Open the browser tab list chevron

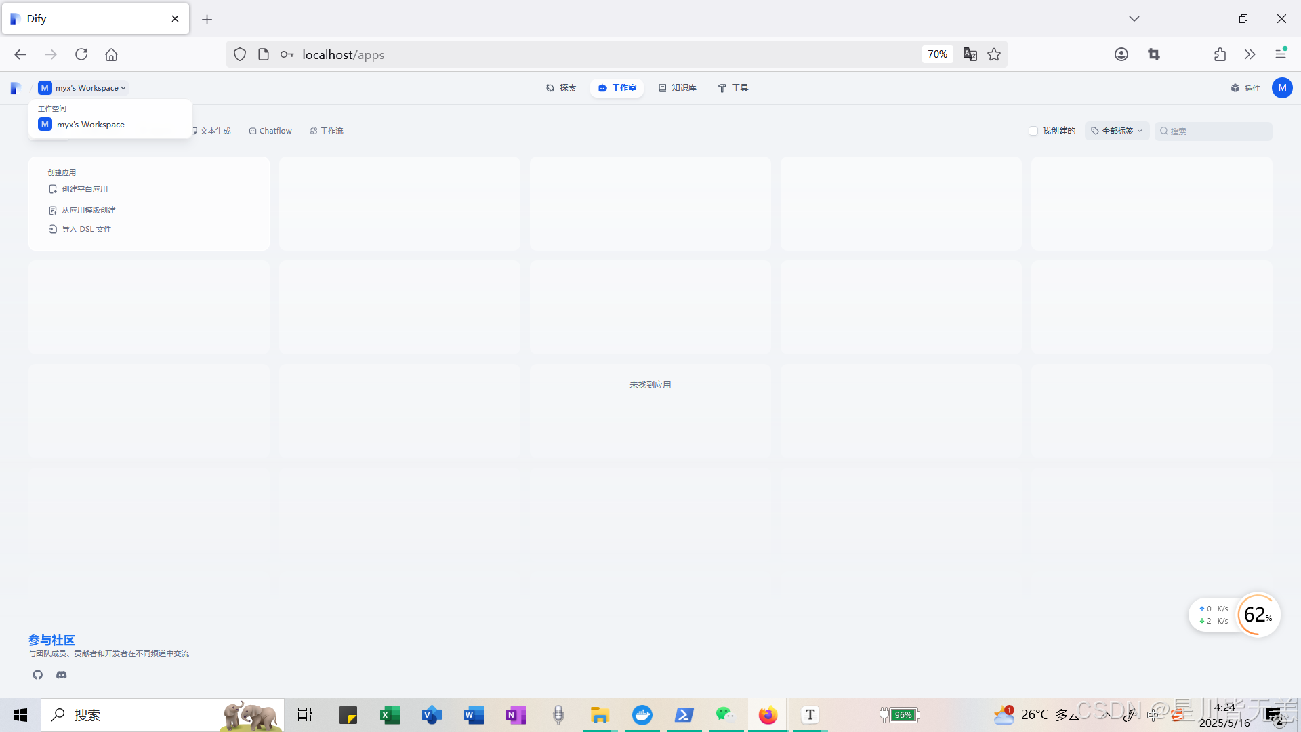tap(1134, 18)
